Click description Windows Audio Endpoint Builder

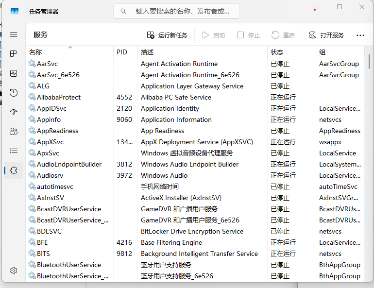tap(189, 164)
